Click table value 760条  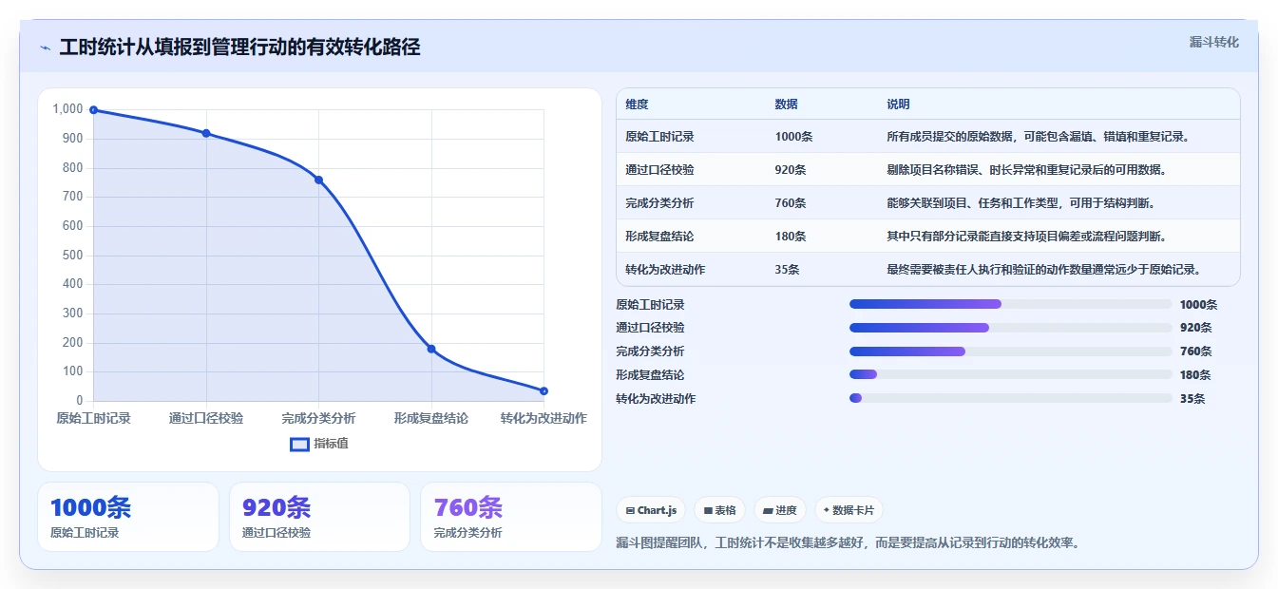[x=791, y=203]
